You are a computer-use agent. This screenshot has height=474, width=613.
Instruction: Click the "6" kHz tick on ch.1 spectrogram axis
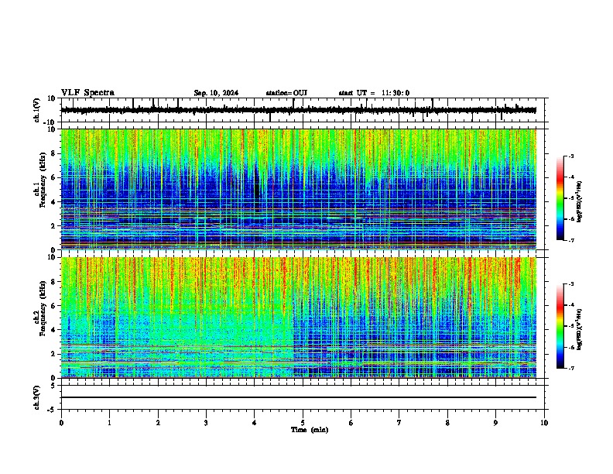tap(53, 177)
